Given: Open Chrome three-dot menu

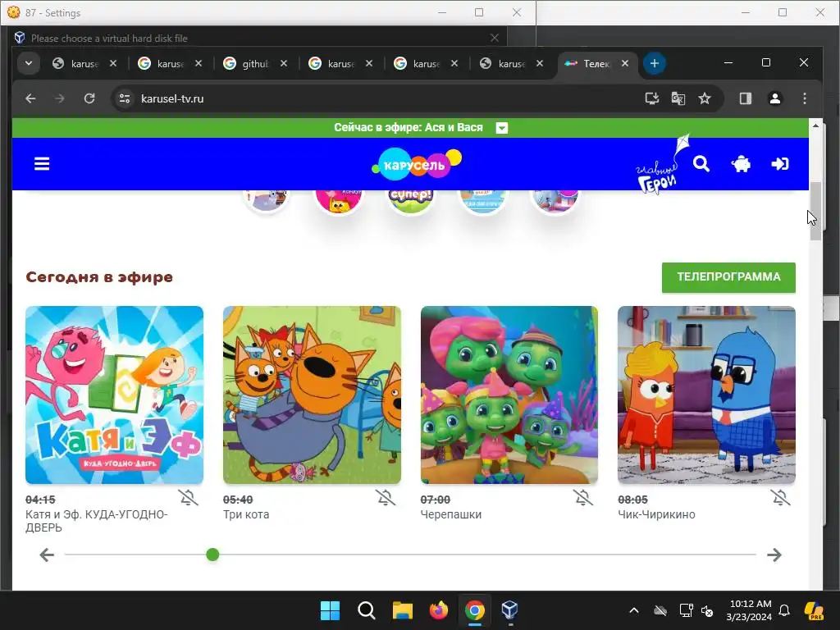Looking at the screenshot, I should coord(805,98).
